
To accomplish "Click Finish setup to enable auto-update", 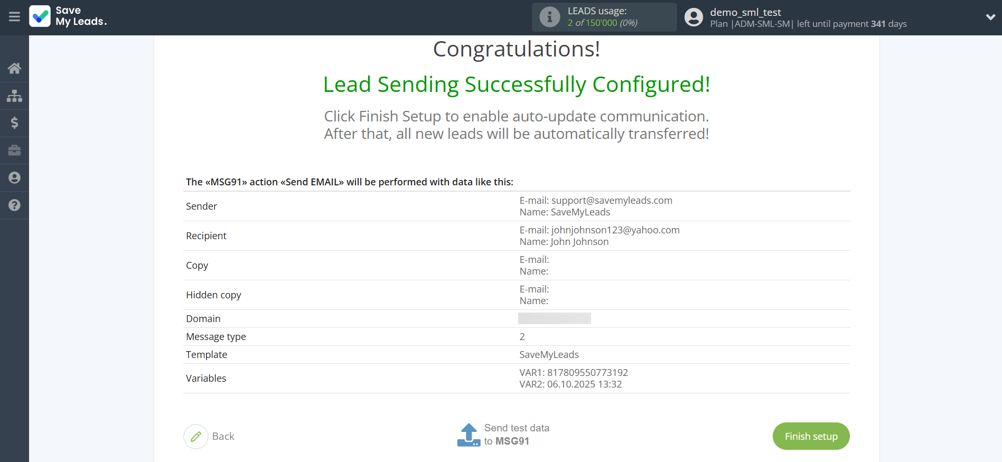I will [811, 436].
